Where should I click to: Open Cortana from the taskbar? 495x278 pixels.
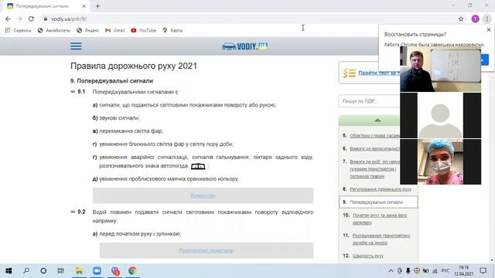(x=43, y=271)
